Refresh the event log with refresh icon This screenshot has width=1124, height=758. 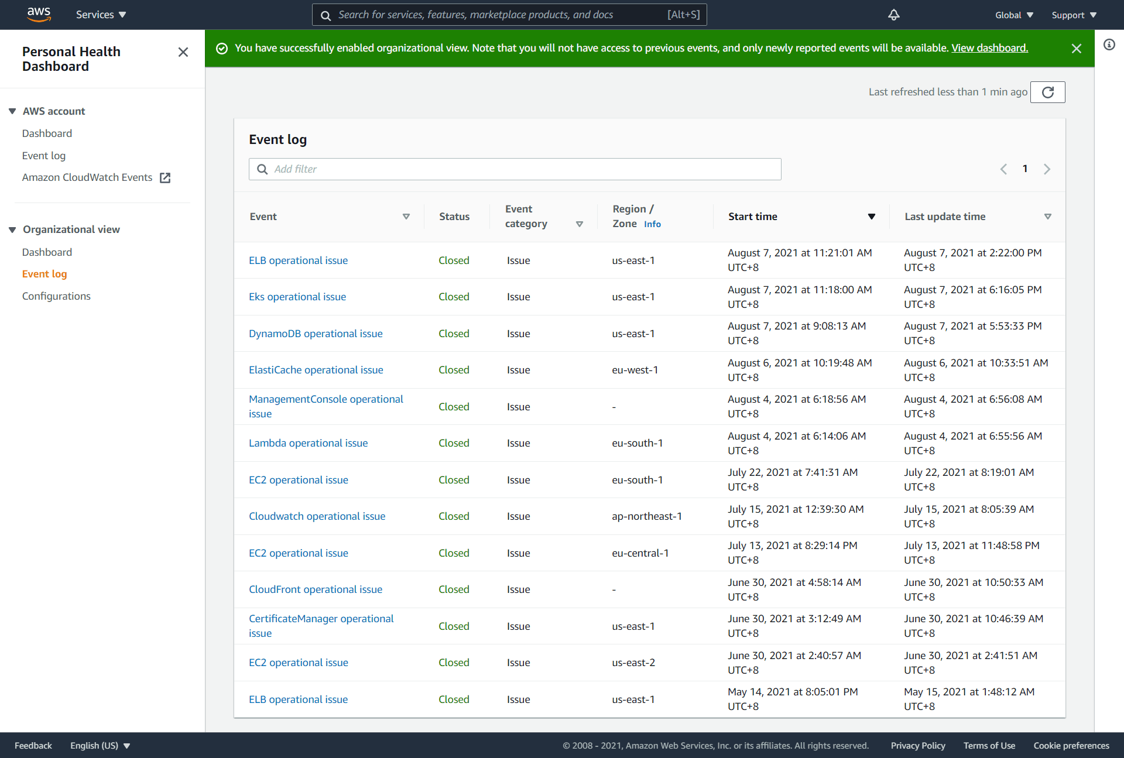coord(1047,92)
